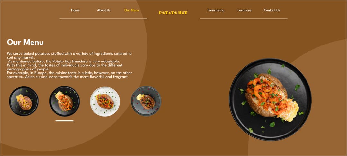The height and width of the screenshot is (156, 347).
Task: Click the Potato Hut logo
Action: 173,13
